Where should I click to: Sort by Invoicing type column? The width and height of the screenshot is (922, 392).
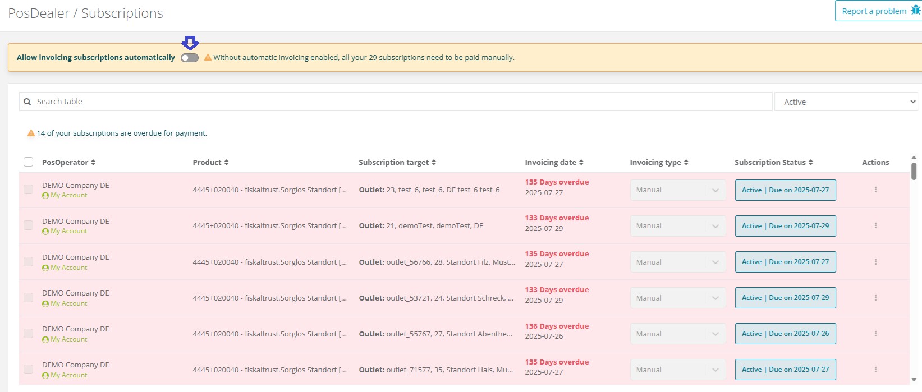[x=686, y=163]
